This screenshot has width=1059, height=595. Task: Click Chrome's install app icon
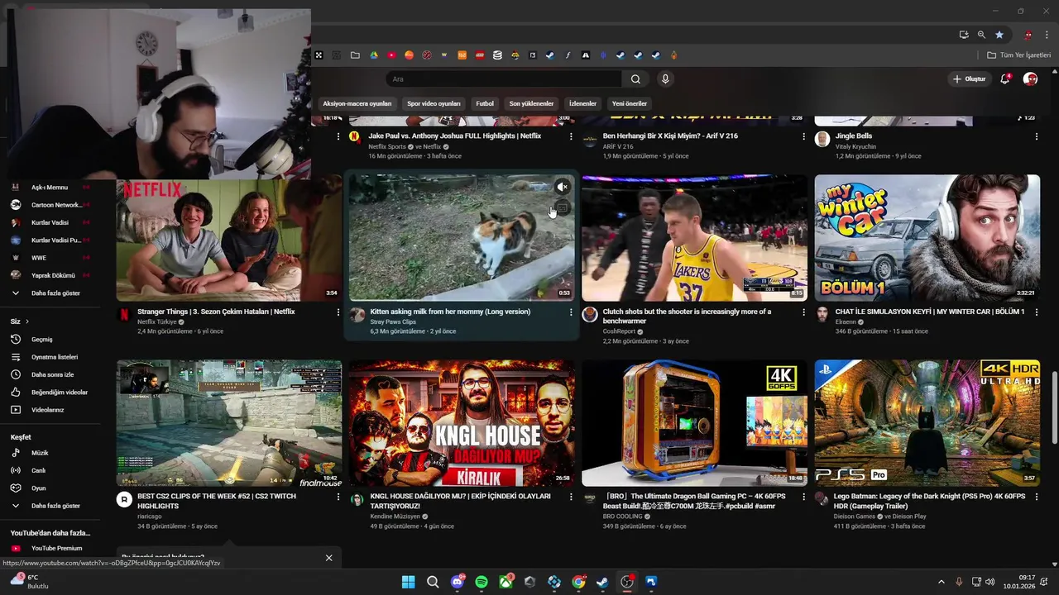[964, 35]
